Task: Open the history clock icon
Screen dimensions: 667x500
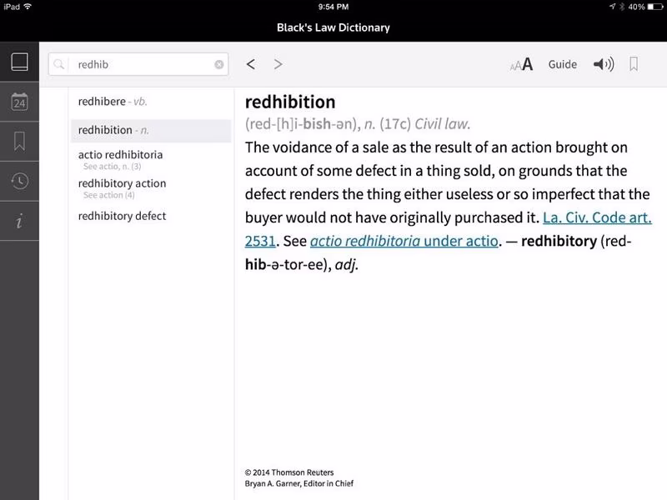Action: coord(19,181)
